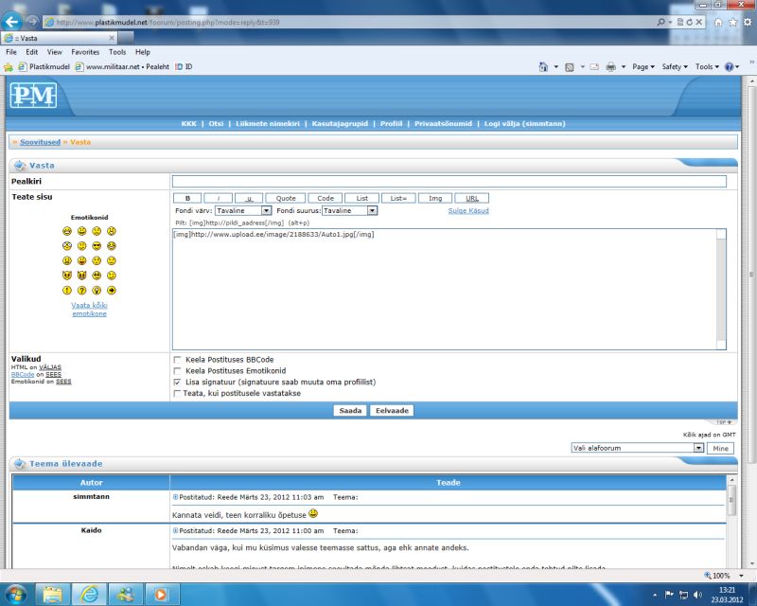Viewport: 757px width, 606px height.
Task: Enable the Keela Postituses BBCode checkbox
Action: coord(177,360)
